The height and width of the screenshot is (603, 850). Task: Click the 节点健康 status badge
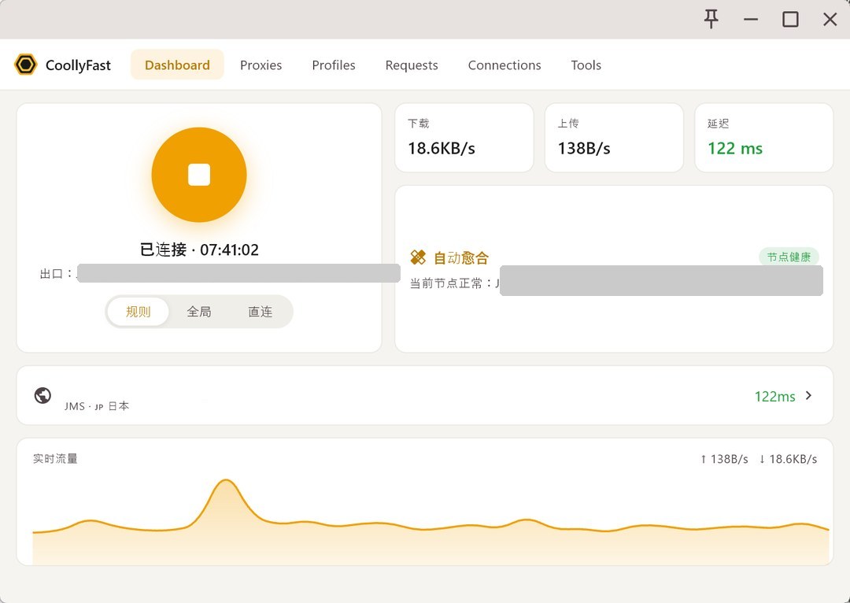pos(789,257)
